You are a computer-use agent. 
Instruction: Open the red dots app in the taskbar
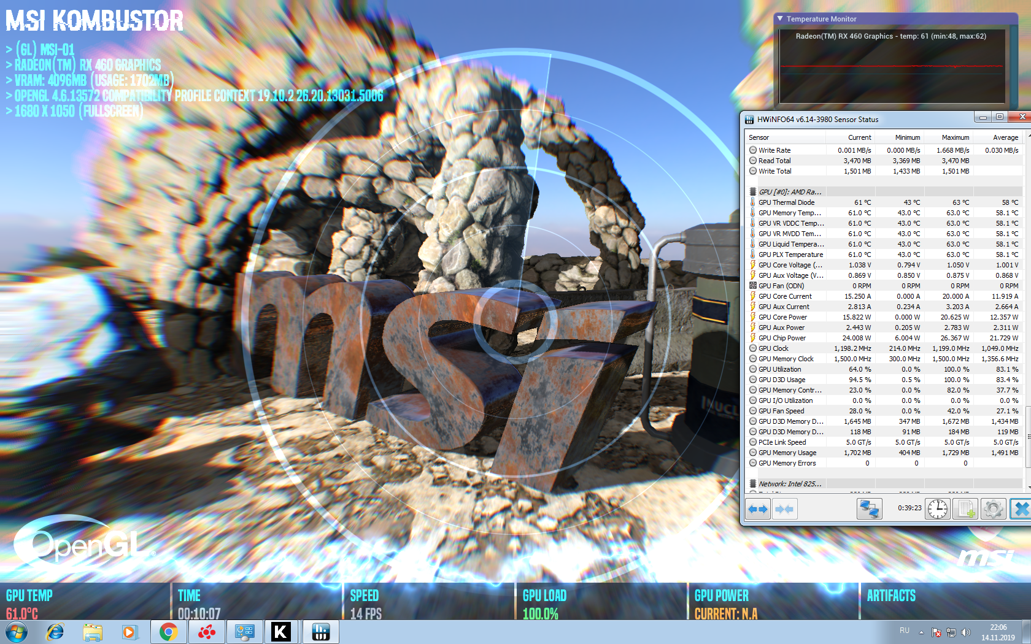coord(207,632)
